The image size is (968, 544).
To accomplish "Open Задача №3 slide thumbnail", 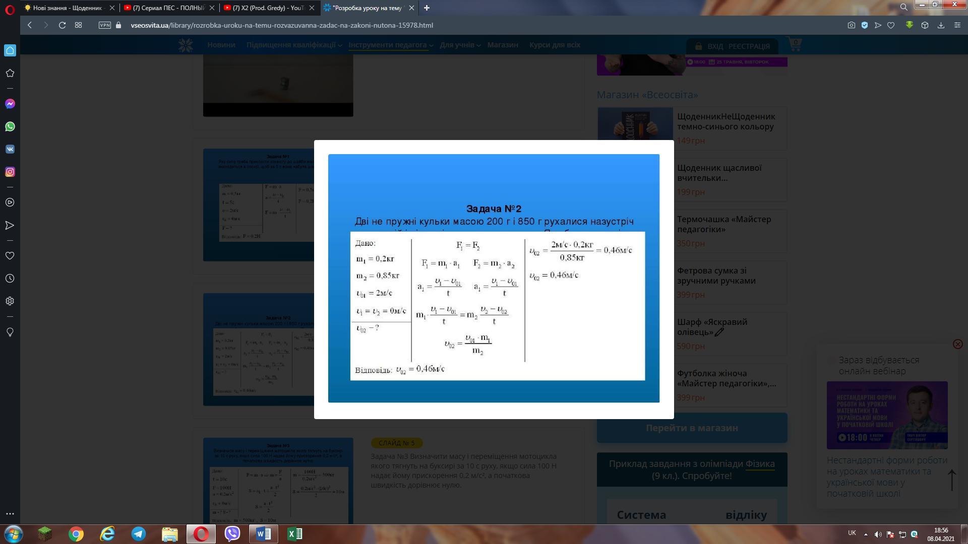I will [278, 481].
